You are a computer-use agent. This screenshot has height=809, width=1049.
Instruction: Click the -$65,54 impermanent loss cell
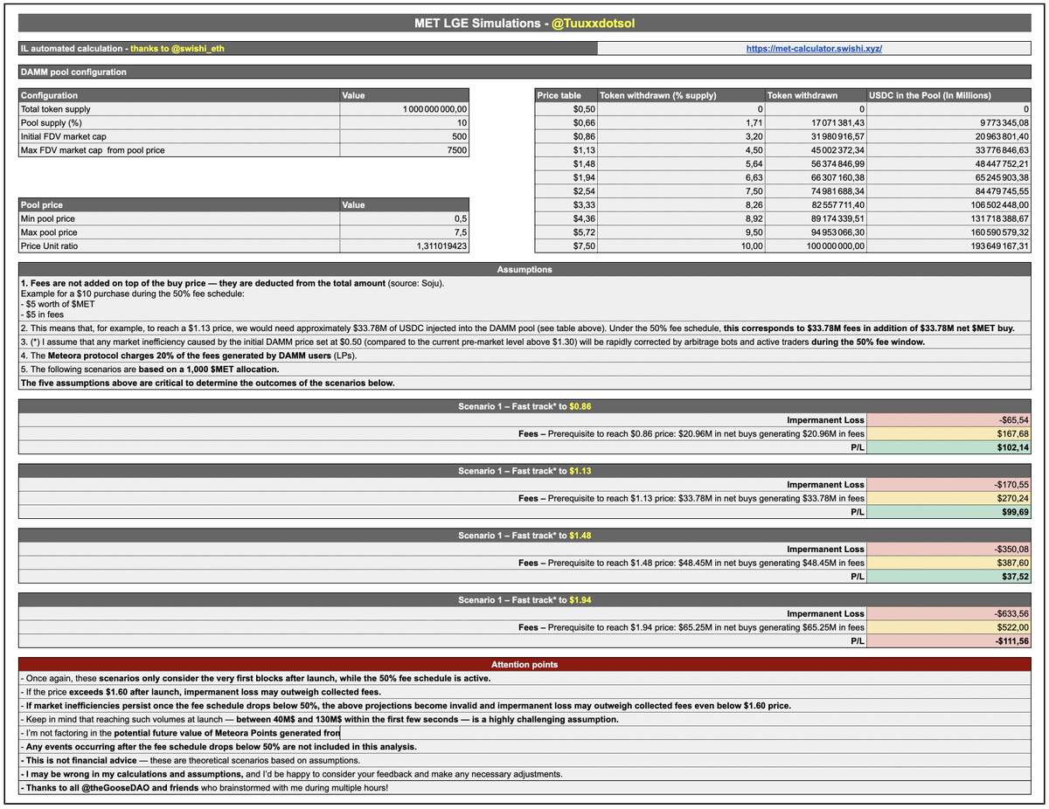click(x=949, y=420)
